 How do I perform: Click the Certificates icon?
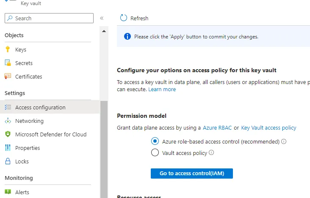tap(7, 76)
